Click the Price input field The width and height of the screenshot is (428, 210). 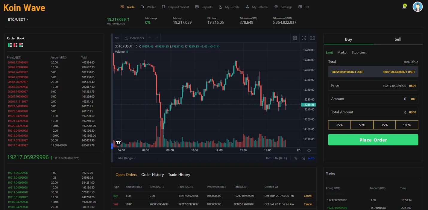click(x=373, y=86)
